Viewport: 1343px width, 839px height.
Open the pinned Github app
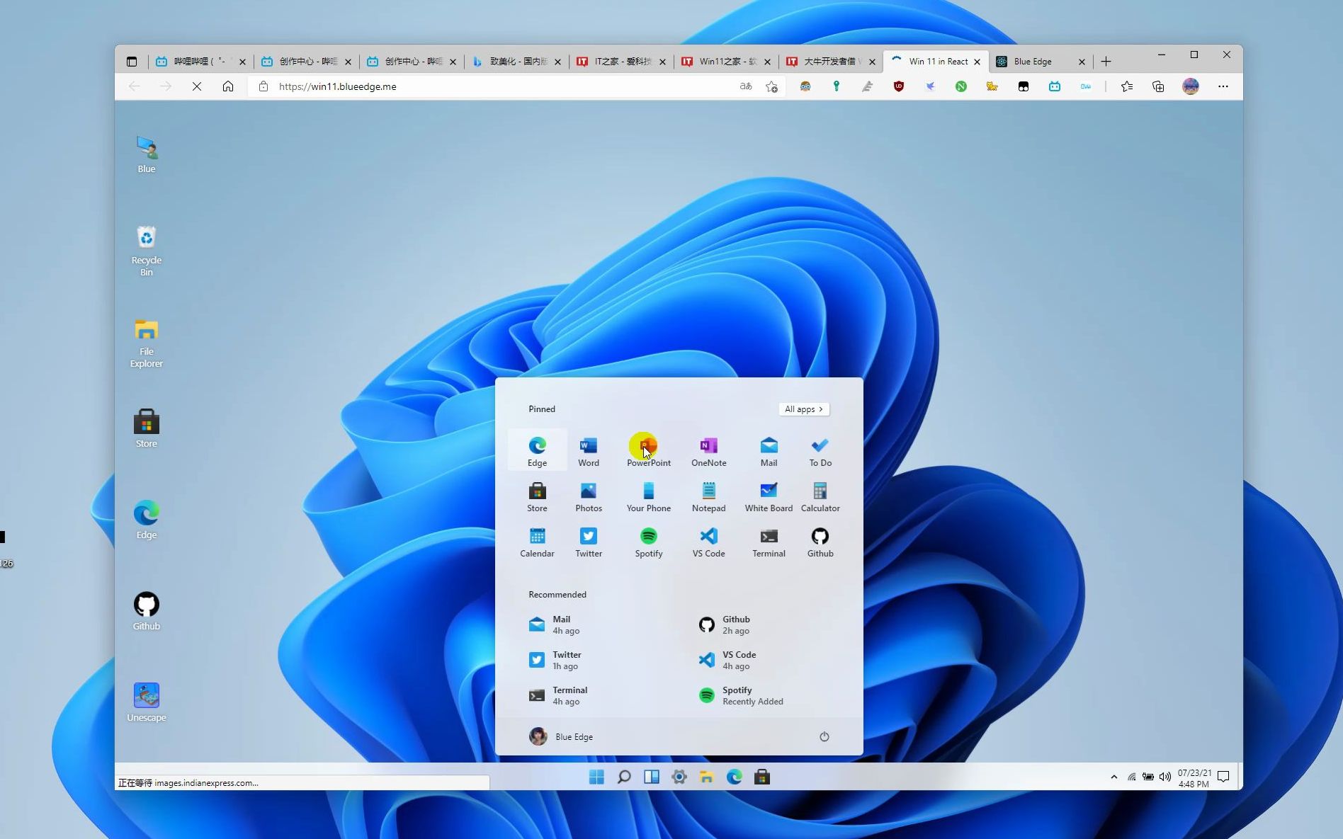pyautogui.click(x=820, y=542)
